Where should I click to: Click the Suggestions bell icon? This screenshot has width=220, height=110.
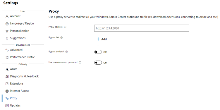[x=7, y=38]
